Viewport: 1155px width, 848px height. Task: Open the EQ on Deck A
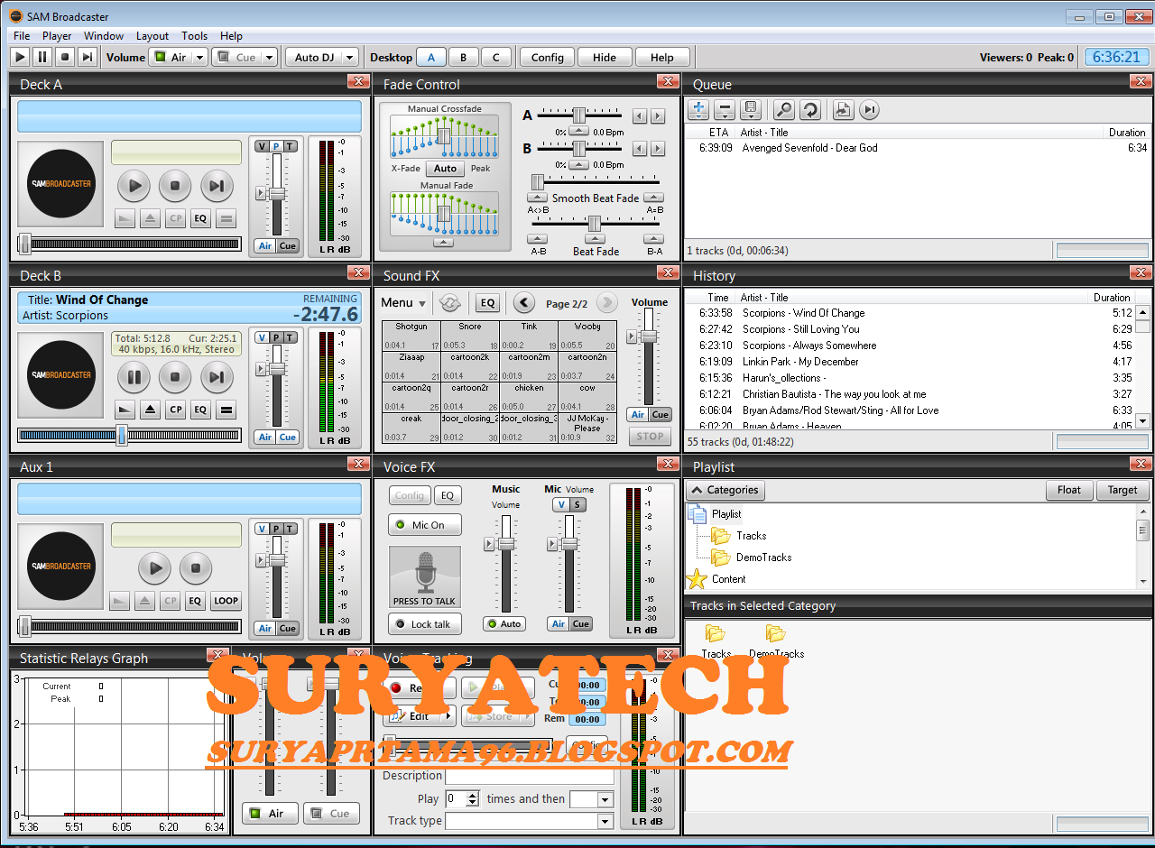click(200, 218)
